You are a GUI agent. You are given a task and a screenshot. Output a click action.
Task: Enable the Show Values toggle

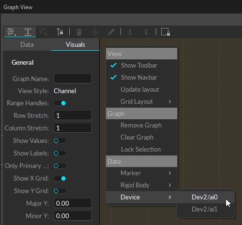coord(60,141)
